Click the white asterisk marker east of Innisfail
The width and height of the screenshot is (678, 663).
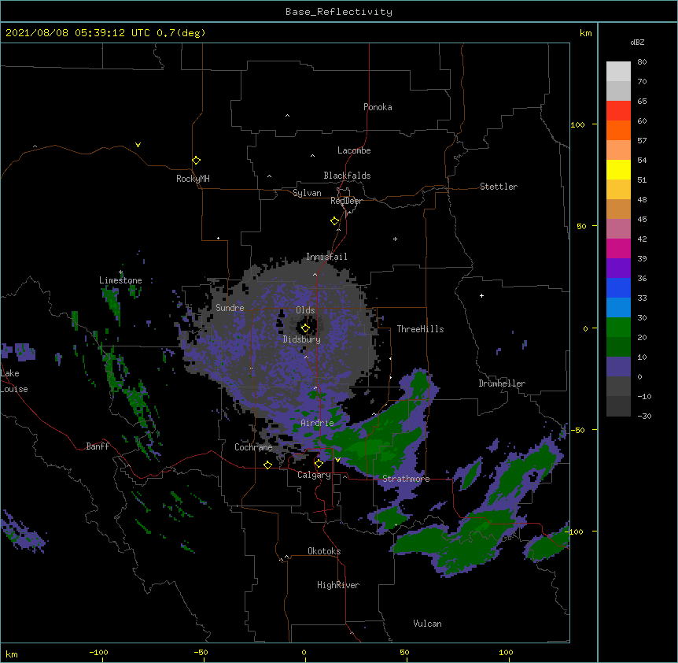(x=395, y=239)
